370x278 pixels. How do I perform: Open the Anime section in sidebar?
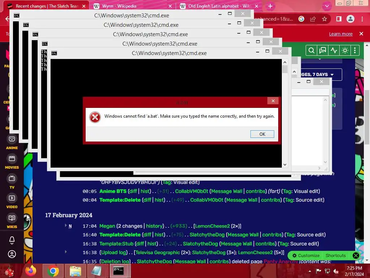pyautogui.click(x=12, y=143)
